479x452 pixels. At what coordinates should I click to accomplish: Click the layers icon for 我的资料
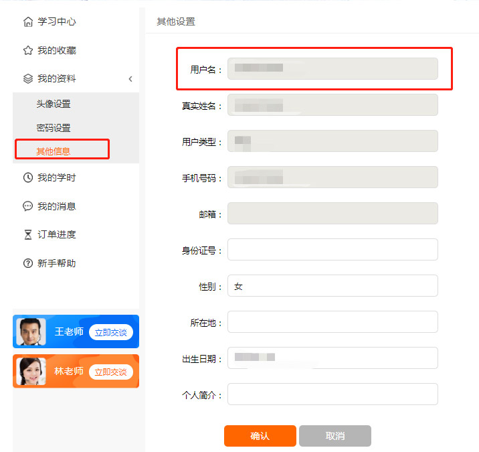(x=27, y=79)
